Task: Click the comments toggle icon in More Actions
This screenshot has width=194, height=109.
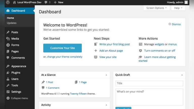Action: pos(140,51)
